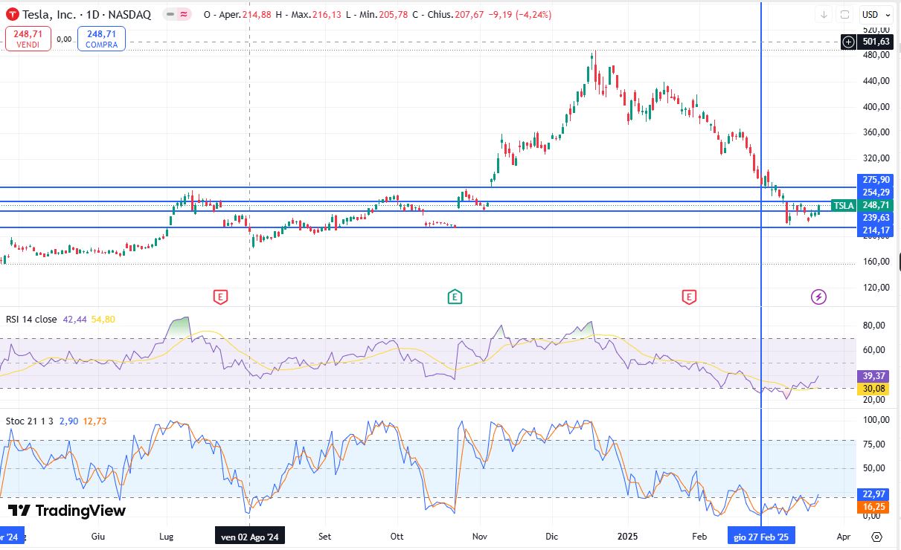Image resolution: width=901 pixels, height=550 pixels.
Task: Click the TradingView logo
Action: [x=67, y=511]
